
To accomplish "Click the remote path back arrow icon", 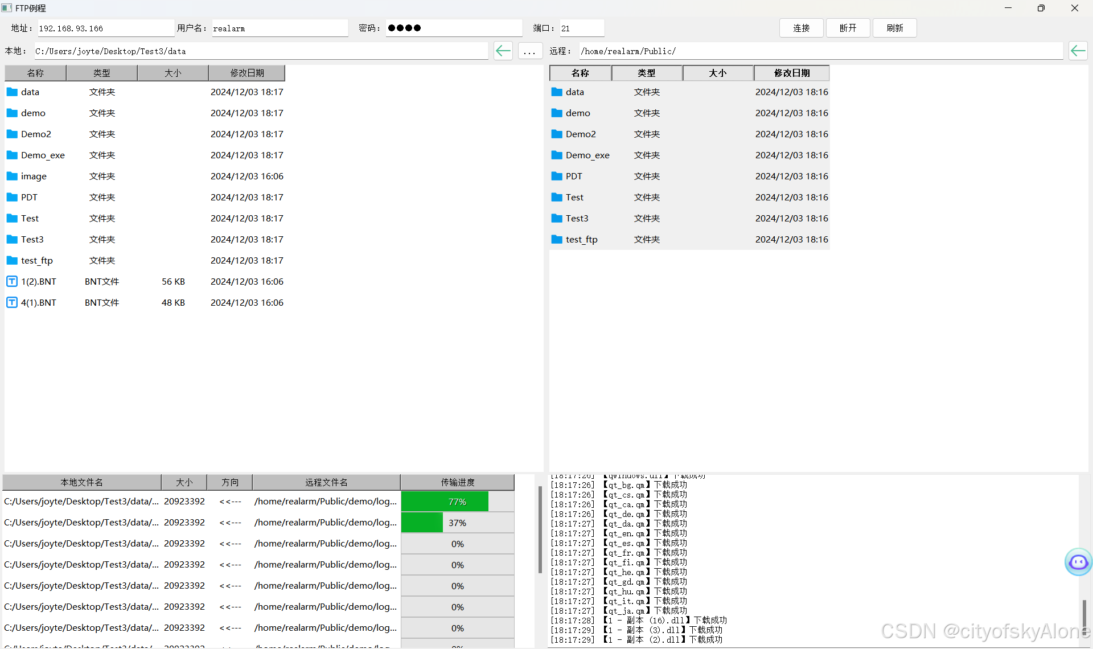I will tap(1078, 51).
